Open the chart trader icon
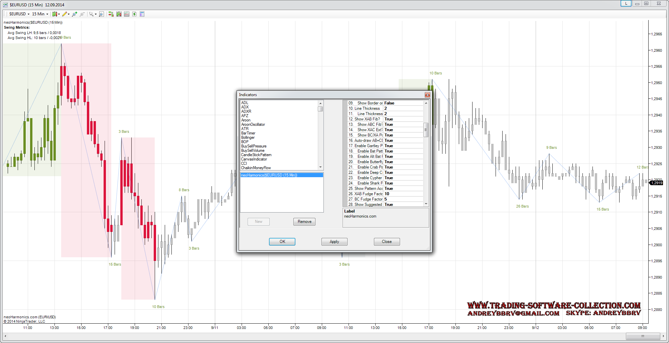 click(x=111, y=14)
